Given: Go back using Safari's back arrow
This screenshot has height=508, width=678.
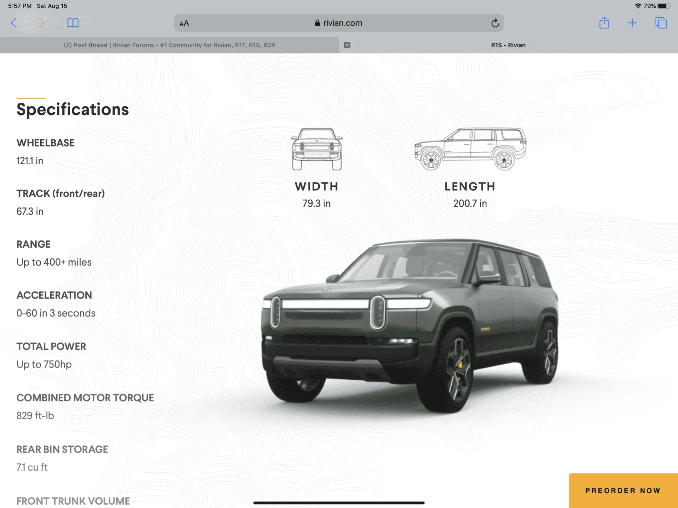Looking at the screenshot, I should 14,23.
